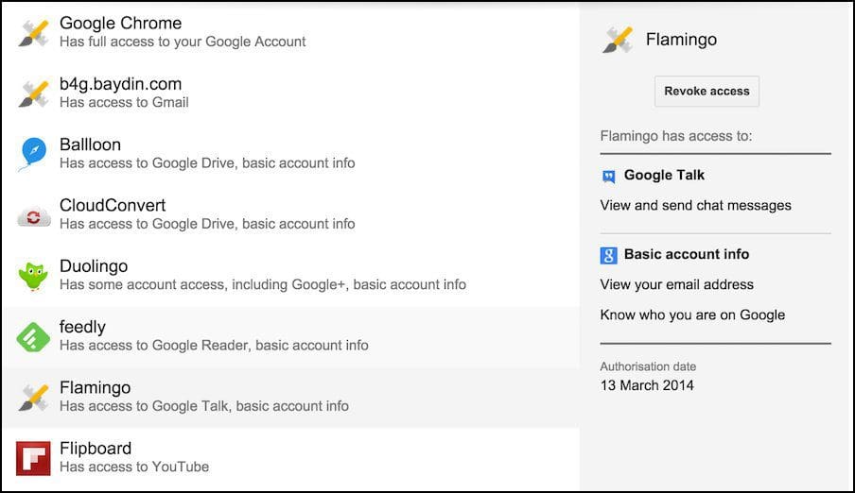
Task: Click the 'Google Talk' permission heading
Action: [x=664, y=176]
